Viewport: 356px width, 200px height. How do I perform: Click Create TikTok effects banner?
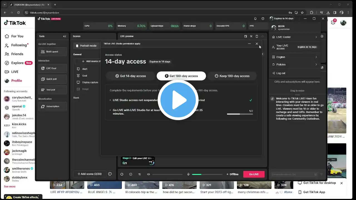[23, 197]
